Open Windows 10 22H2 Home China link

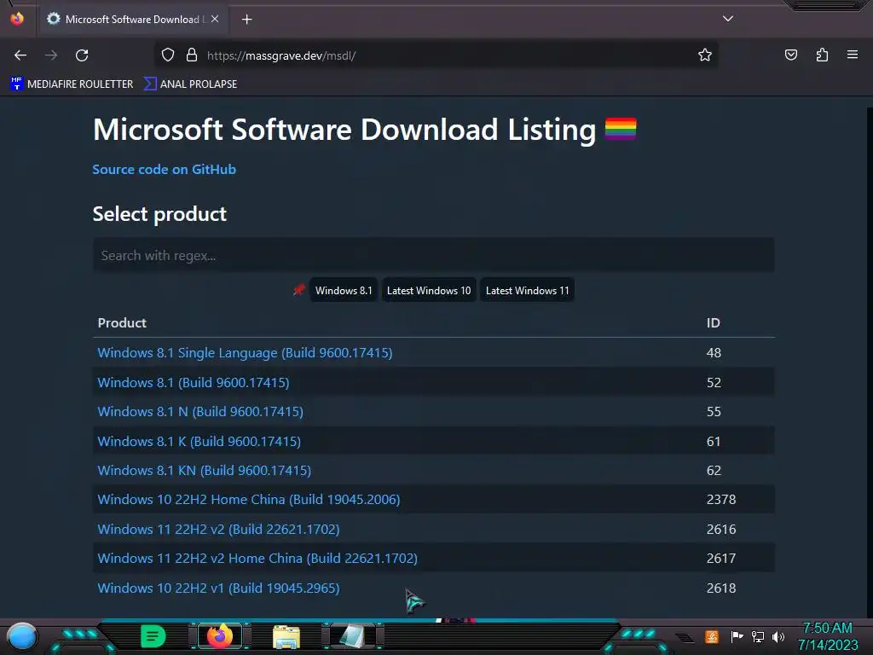coord(249,500)
